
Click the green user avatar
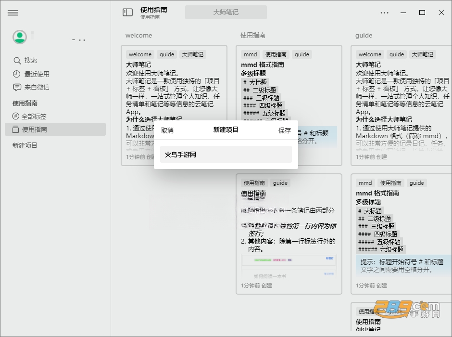(20, 37)
